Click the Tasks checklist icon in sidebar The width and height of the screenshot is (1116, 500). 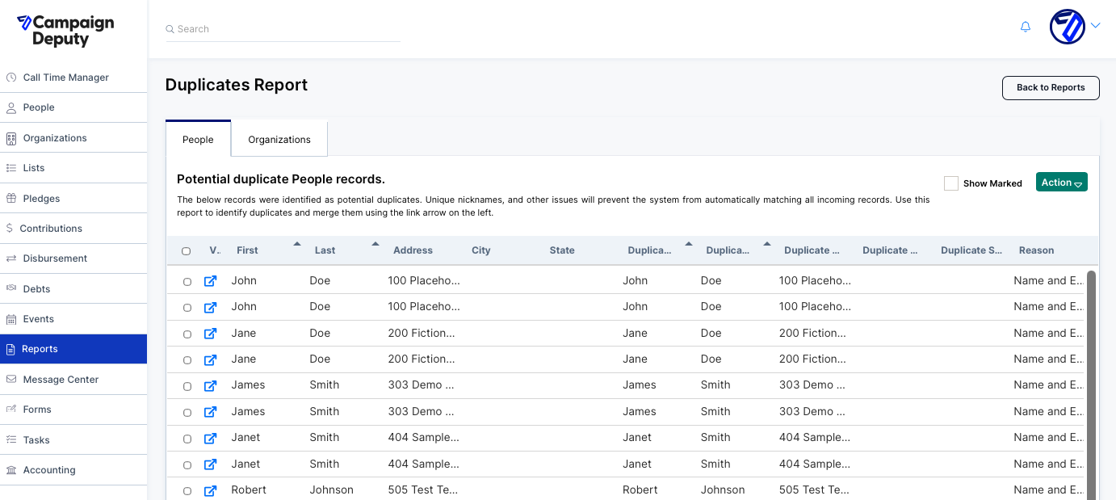(x=11, y=439)
